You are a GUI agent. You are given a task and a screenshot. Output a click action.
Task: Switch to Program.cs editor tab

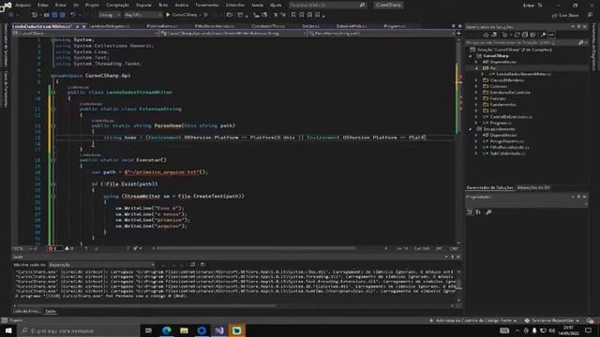click(394, 26)
